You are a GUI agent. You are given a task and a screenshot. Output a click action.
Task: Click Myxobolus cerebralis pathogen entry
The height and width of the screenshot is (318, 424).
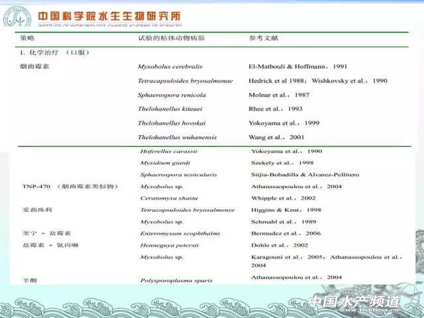167,67
